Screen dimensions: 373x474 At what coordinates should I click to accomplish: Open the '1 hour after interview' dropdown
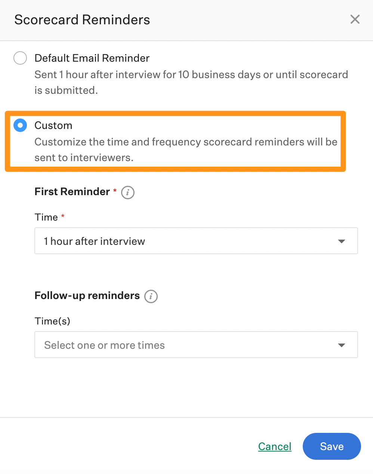pyautogui.click(x=196, y=241)
